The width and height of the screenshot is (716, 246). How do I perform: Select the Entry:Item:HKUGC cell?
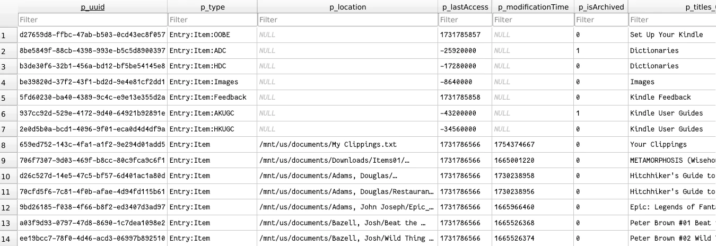(212, 129)
